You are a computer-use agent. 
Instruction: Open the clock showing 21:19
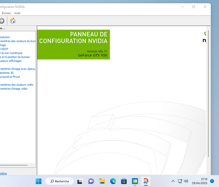199,181
